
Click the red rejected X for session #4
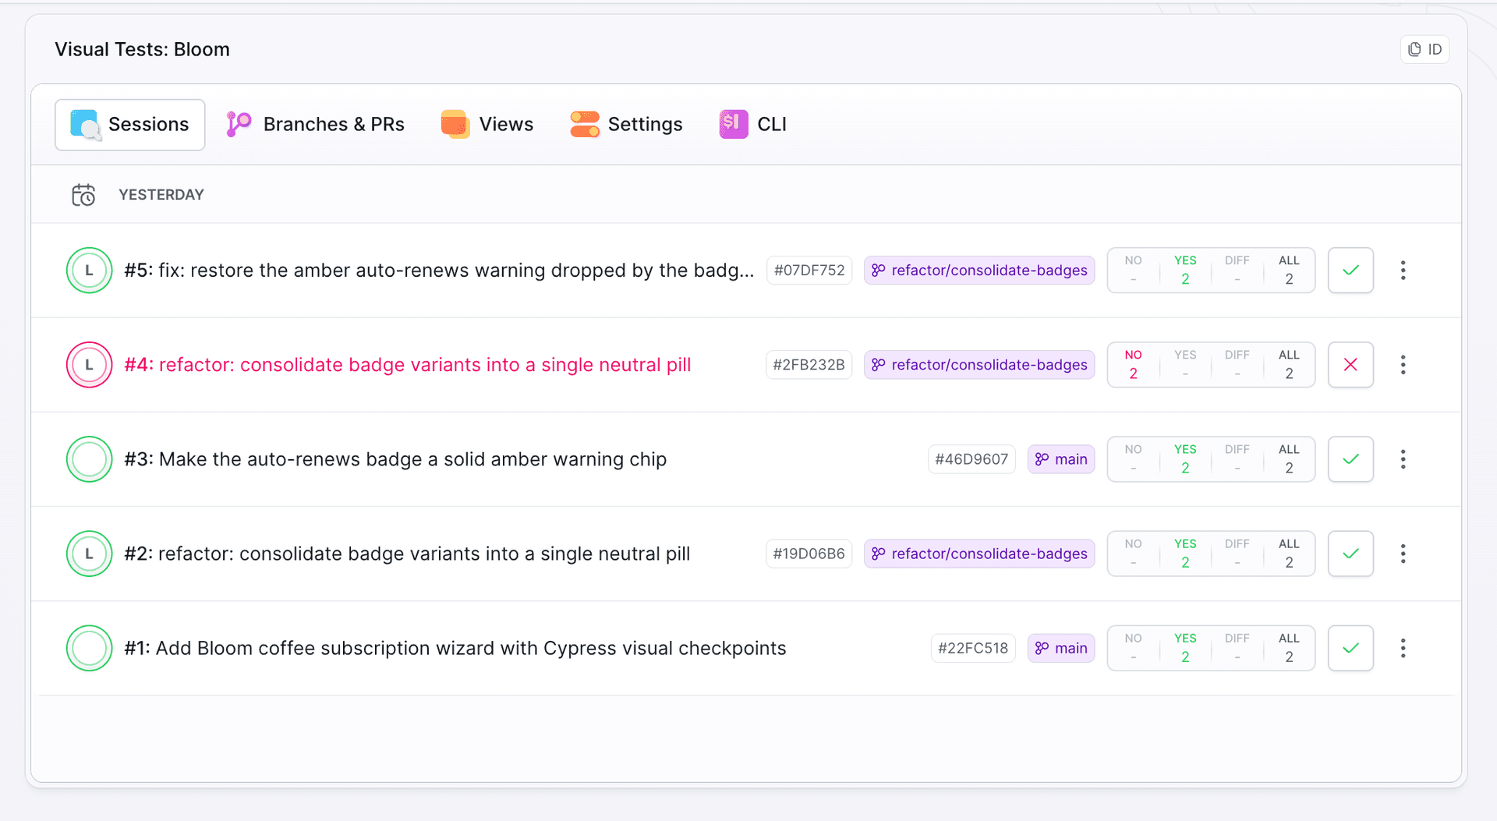pyautogui.click(x=1350, y=365)
